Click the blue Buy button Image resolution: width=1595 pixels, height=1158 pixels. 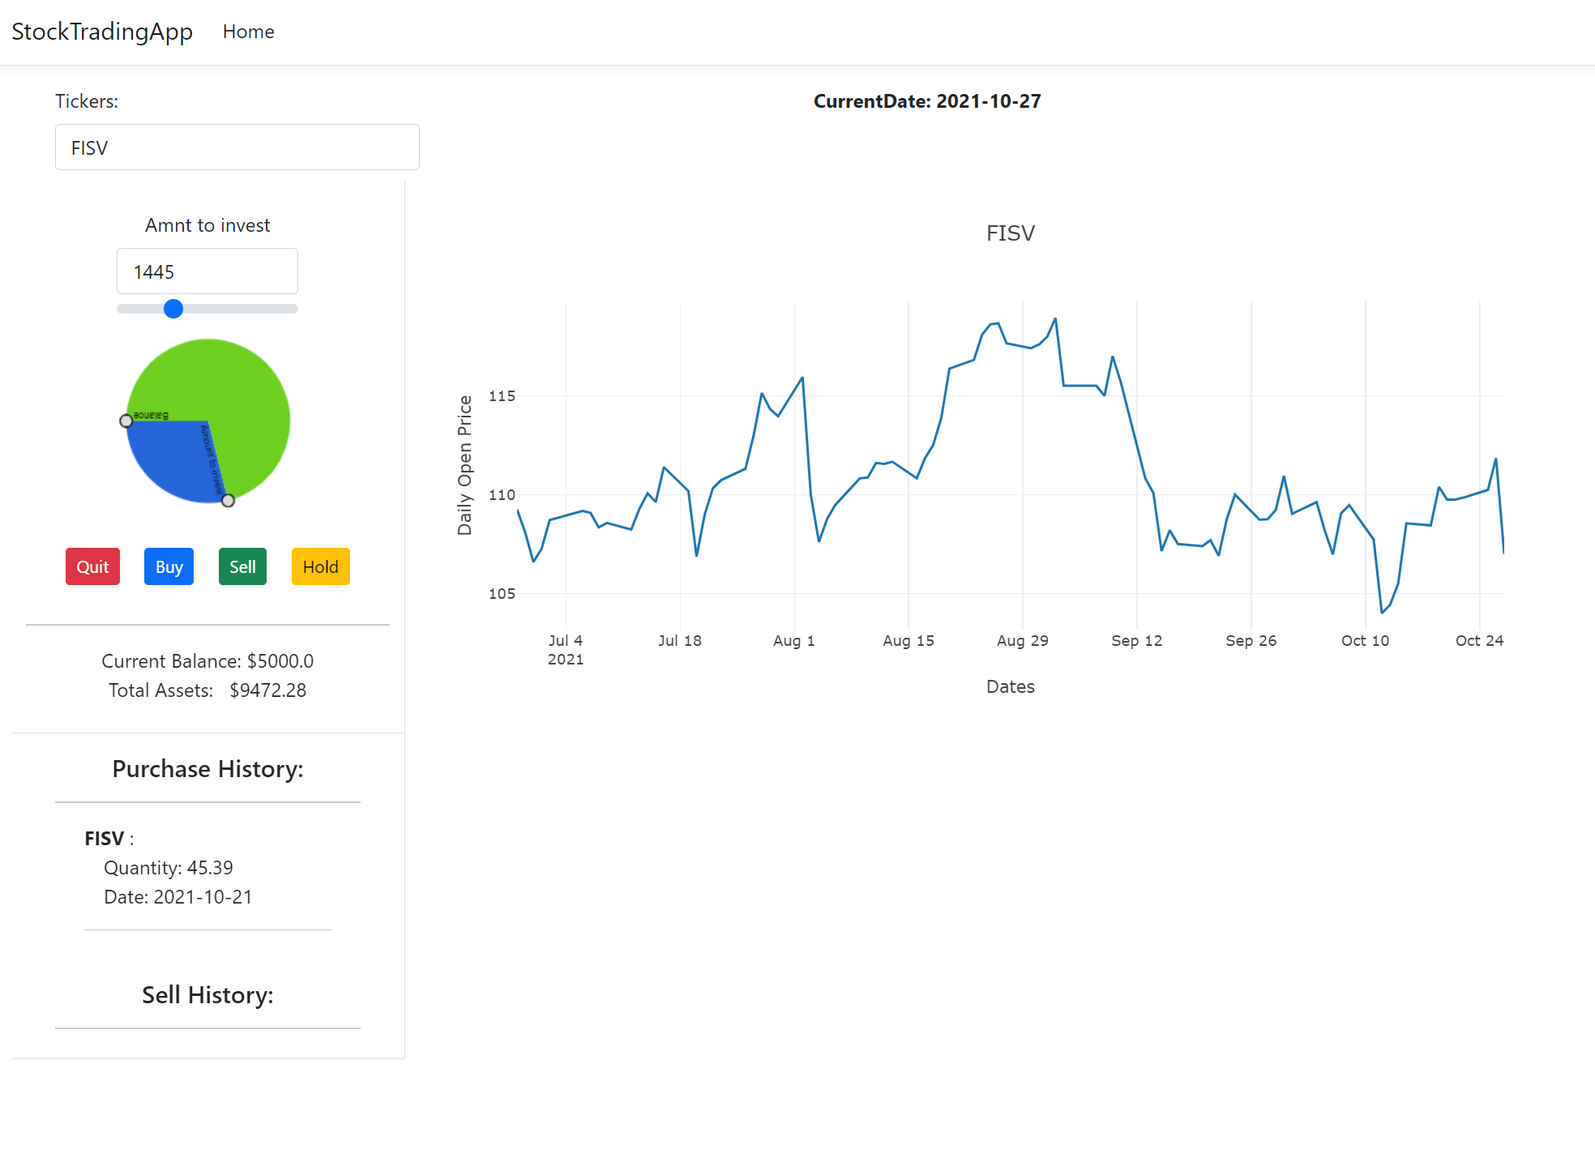point(169,566)
